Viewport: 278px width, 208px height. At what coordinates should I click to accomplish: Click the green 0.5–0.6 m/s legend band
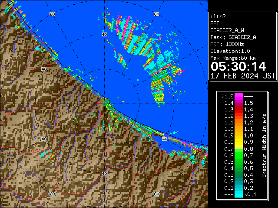click(x=239, y=162)
